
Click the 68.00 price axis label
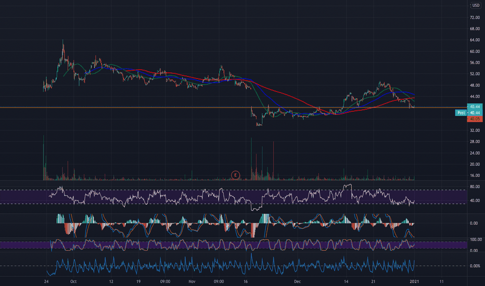coord(475,29)
